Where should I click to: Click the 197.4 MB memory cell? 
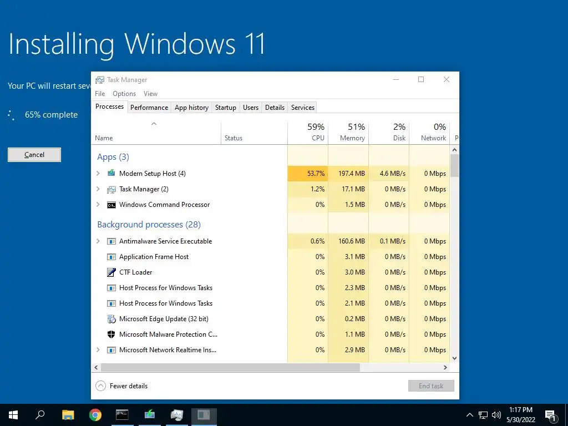point(348,173)
